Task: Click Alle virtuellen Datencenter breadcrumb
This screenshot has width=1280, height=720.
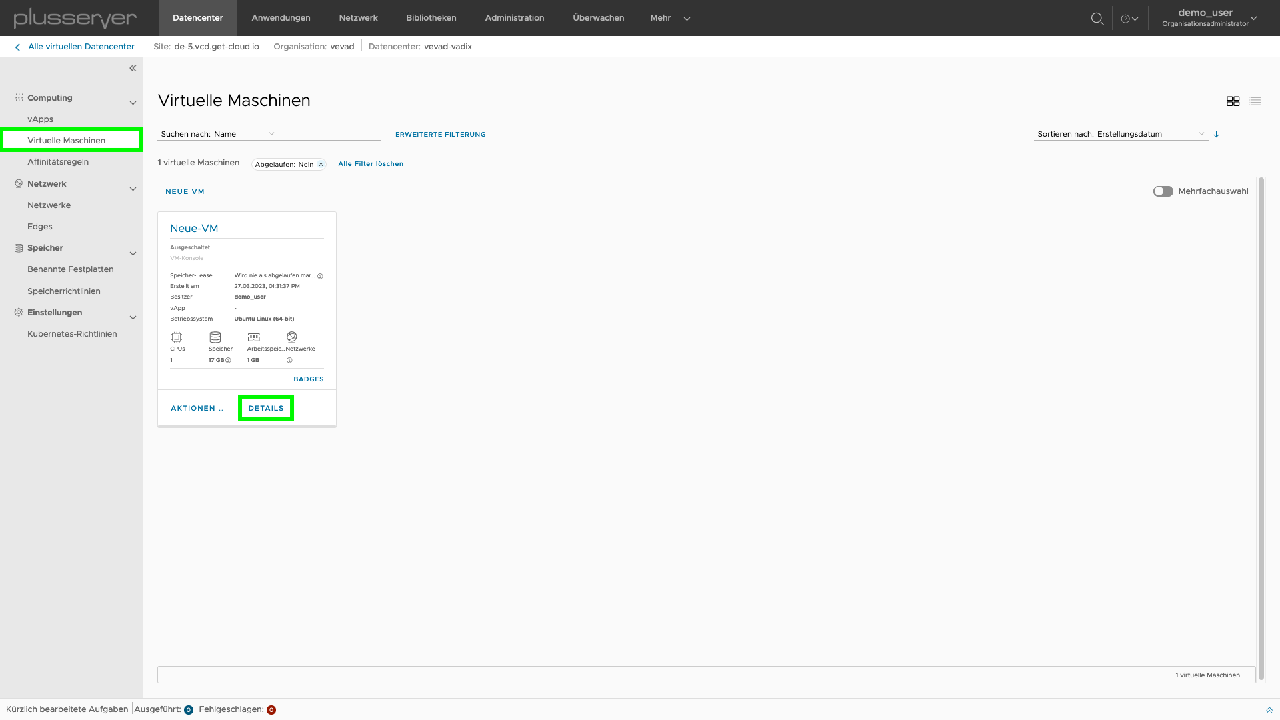Action: (81, 47)
